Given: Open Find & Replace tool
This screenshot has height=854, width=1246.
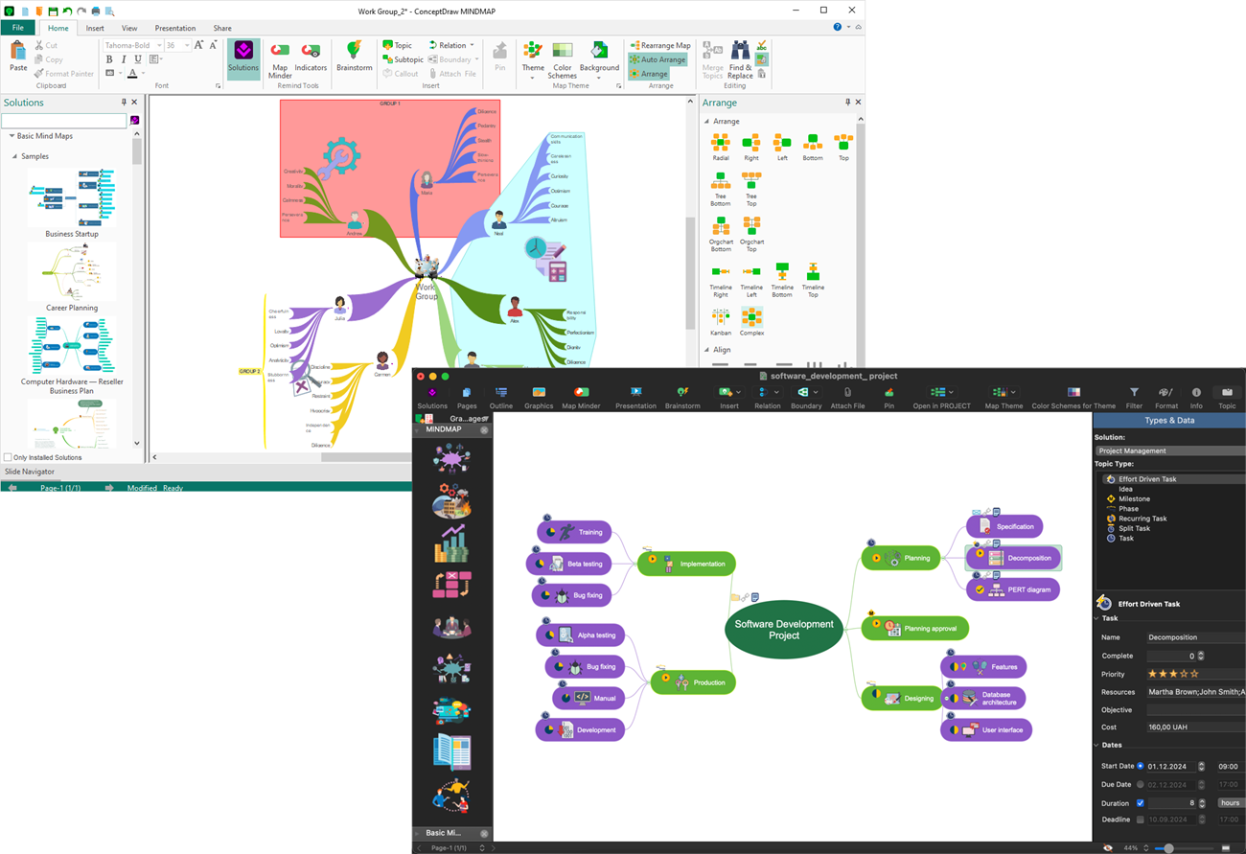Looking at the screenshot, I should (740, 59).
